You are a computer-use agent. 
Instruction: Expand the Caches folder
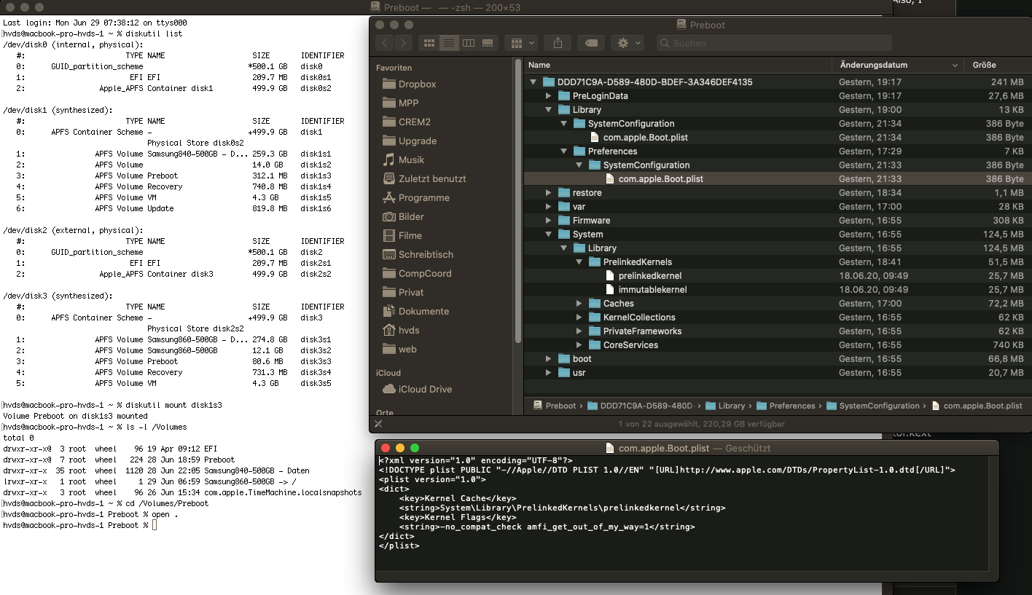coord(579,304)
